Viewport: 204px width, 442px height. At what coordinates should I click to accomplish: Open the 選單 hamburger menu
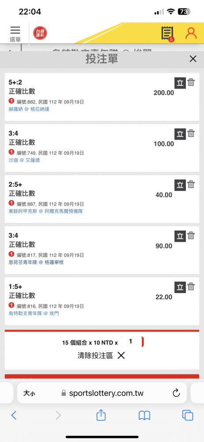point(15,34)
